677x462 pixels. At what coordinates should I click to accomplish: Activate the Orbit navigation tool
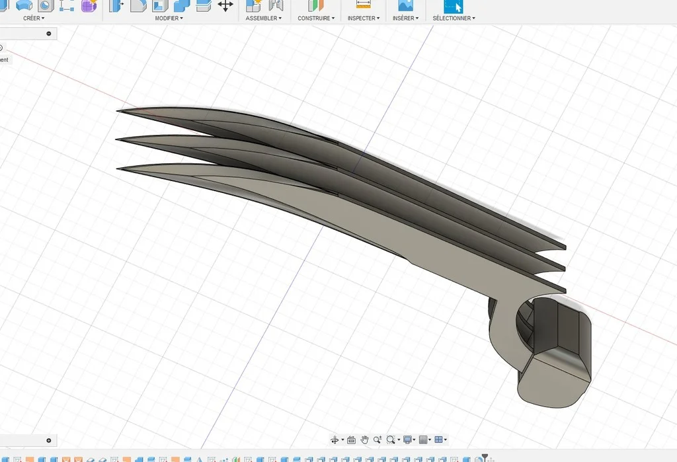coord(334,440)
